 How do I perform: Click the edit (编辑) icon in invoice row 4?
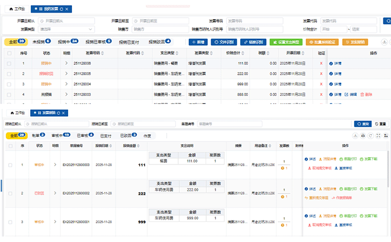346,95
